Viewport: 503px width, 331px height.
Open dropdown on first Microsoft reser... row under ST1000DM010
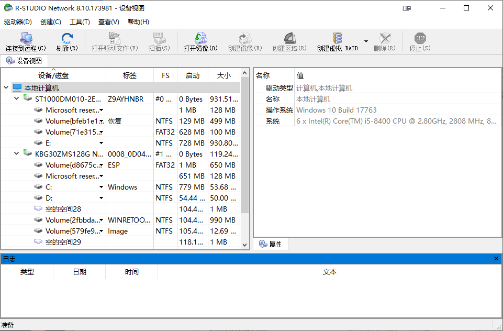pos(102,110)
